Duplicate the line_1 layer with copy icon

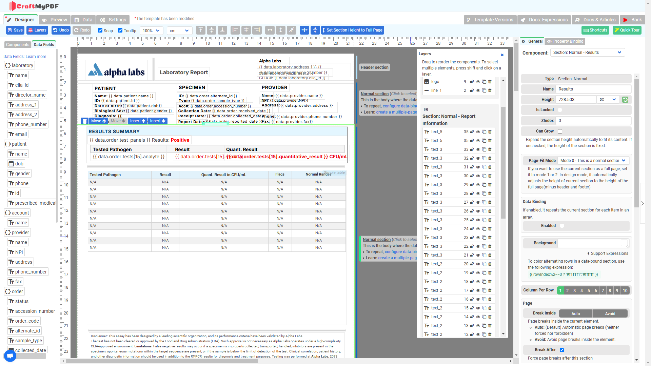[x=484, y=90]
